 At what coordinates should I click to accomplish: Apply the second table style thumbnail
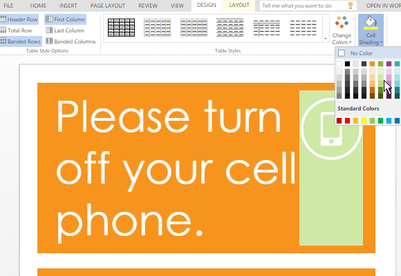click(x=157, y=28)
